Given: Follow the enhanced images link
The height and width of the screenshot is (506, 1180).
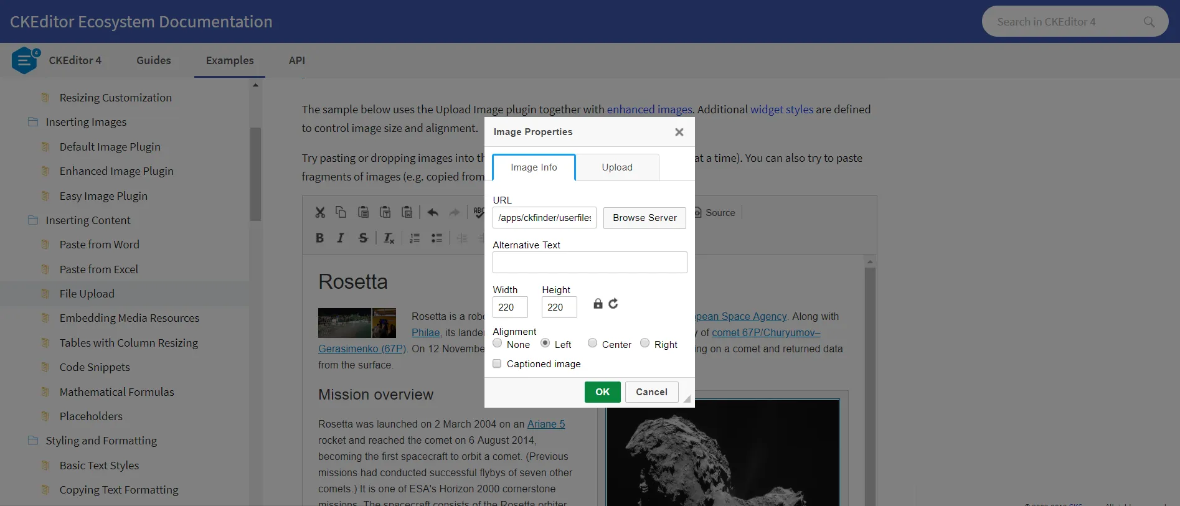Looking at the screenshot, I should point(649,110).
